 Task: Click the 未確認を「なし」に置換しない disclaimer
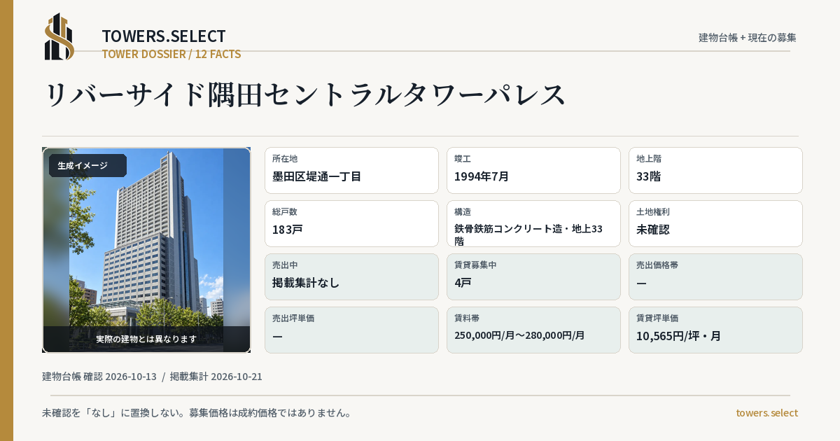[x=197, y=412]
